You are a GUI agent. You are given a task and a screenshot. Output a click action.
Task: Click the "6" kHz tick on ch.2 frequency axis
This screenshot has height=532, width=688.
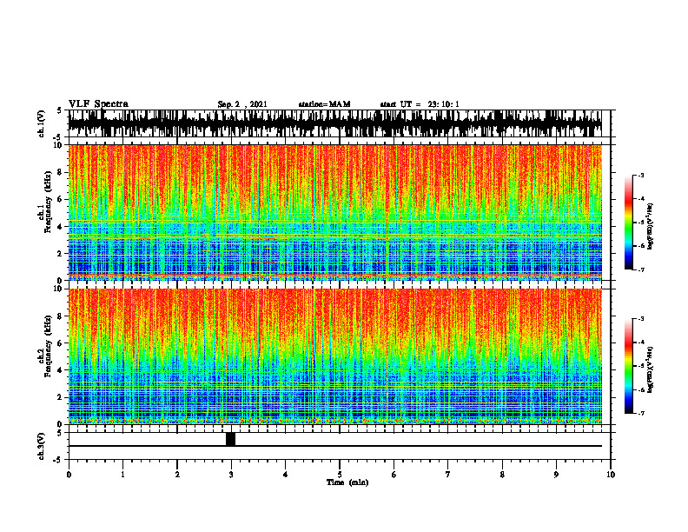(x=62, y=343)
